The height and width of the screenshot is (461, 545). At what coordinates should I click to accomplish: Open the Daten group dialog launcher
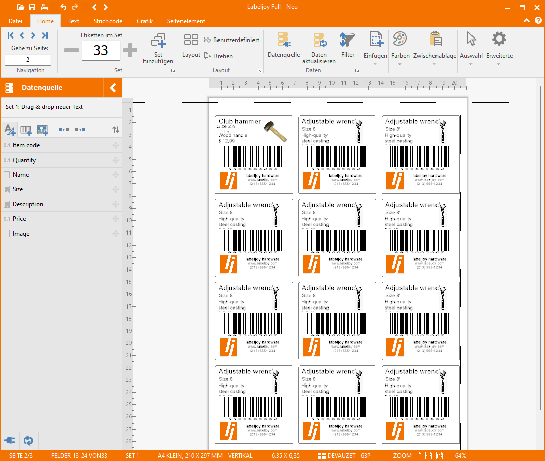point(357,71)
